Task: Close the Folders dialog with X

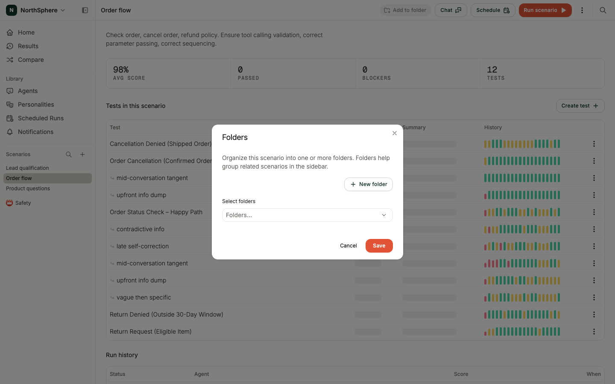Action: (x=395, y=133)
